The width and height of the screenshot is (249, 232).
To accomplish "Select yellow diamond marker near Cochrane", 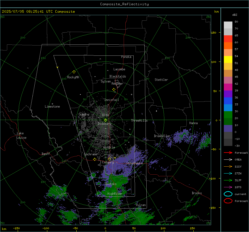I will (x=95, y=159).
